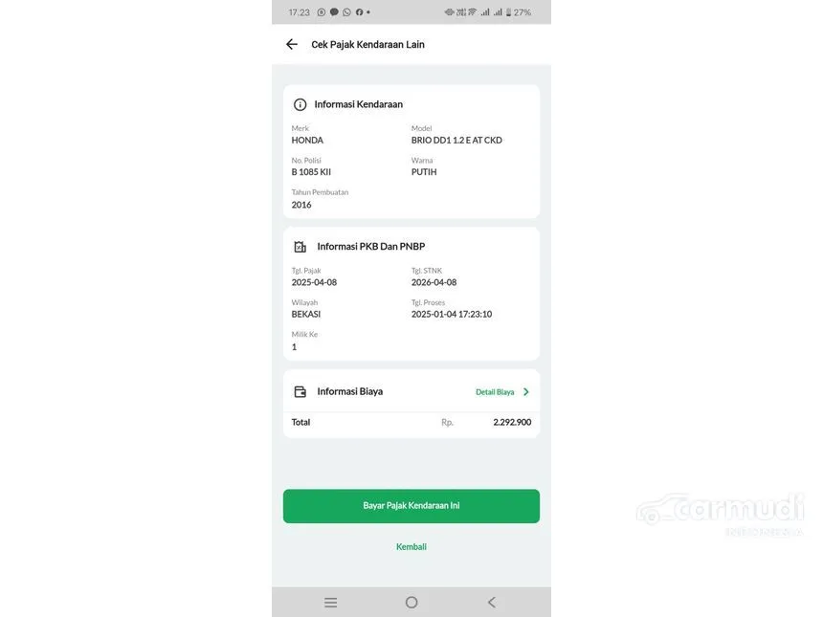Tap the back arrow in the header
This screenshot has height=617, width=823.
coord(292,45)
